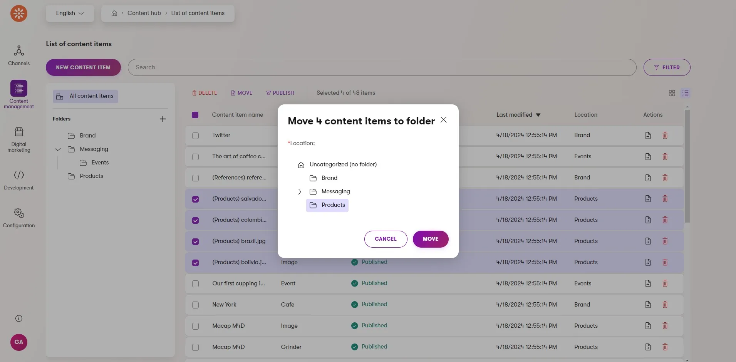736x362 pixels.
Task: Open the FILTER button
Action: 667,67
